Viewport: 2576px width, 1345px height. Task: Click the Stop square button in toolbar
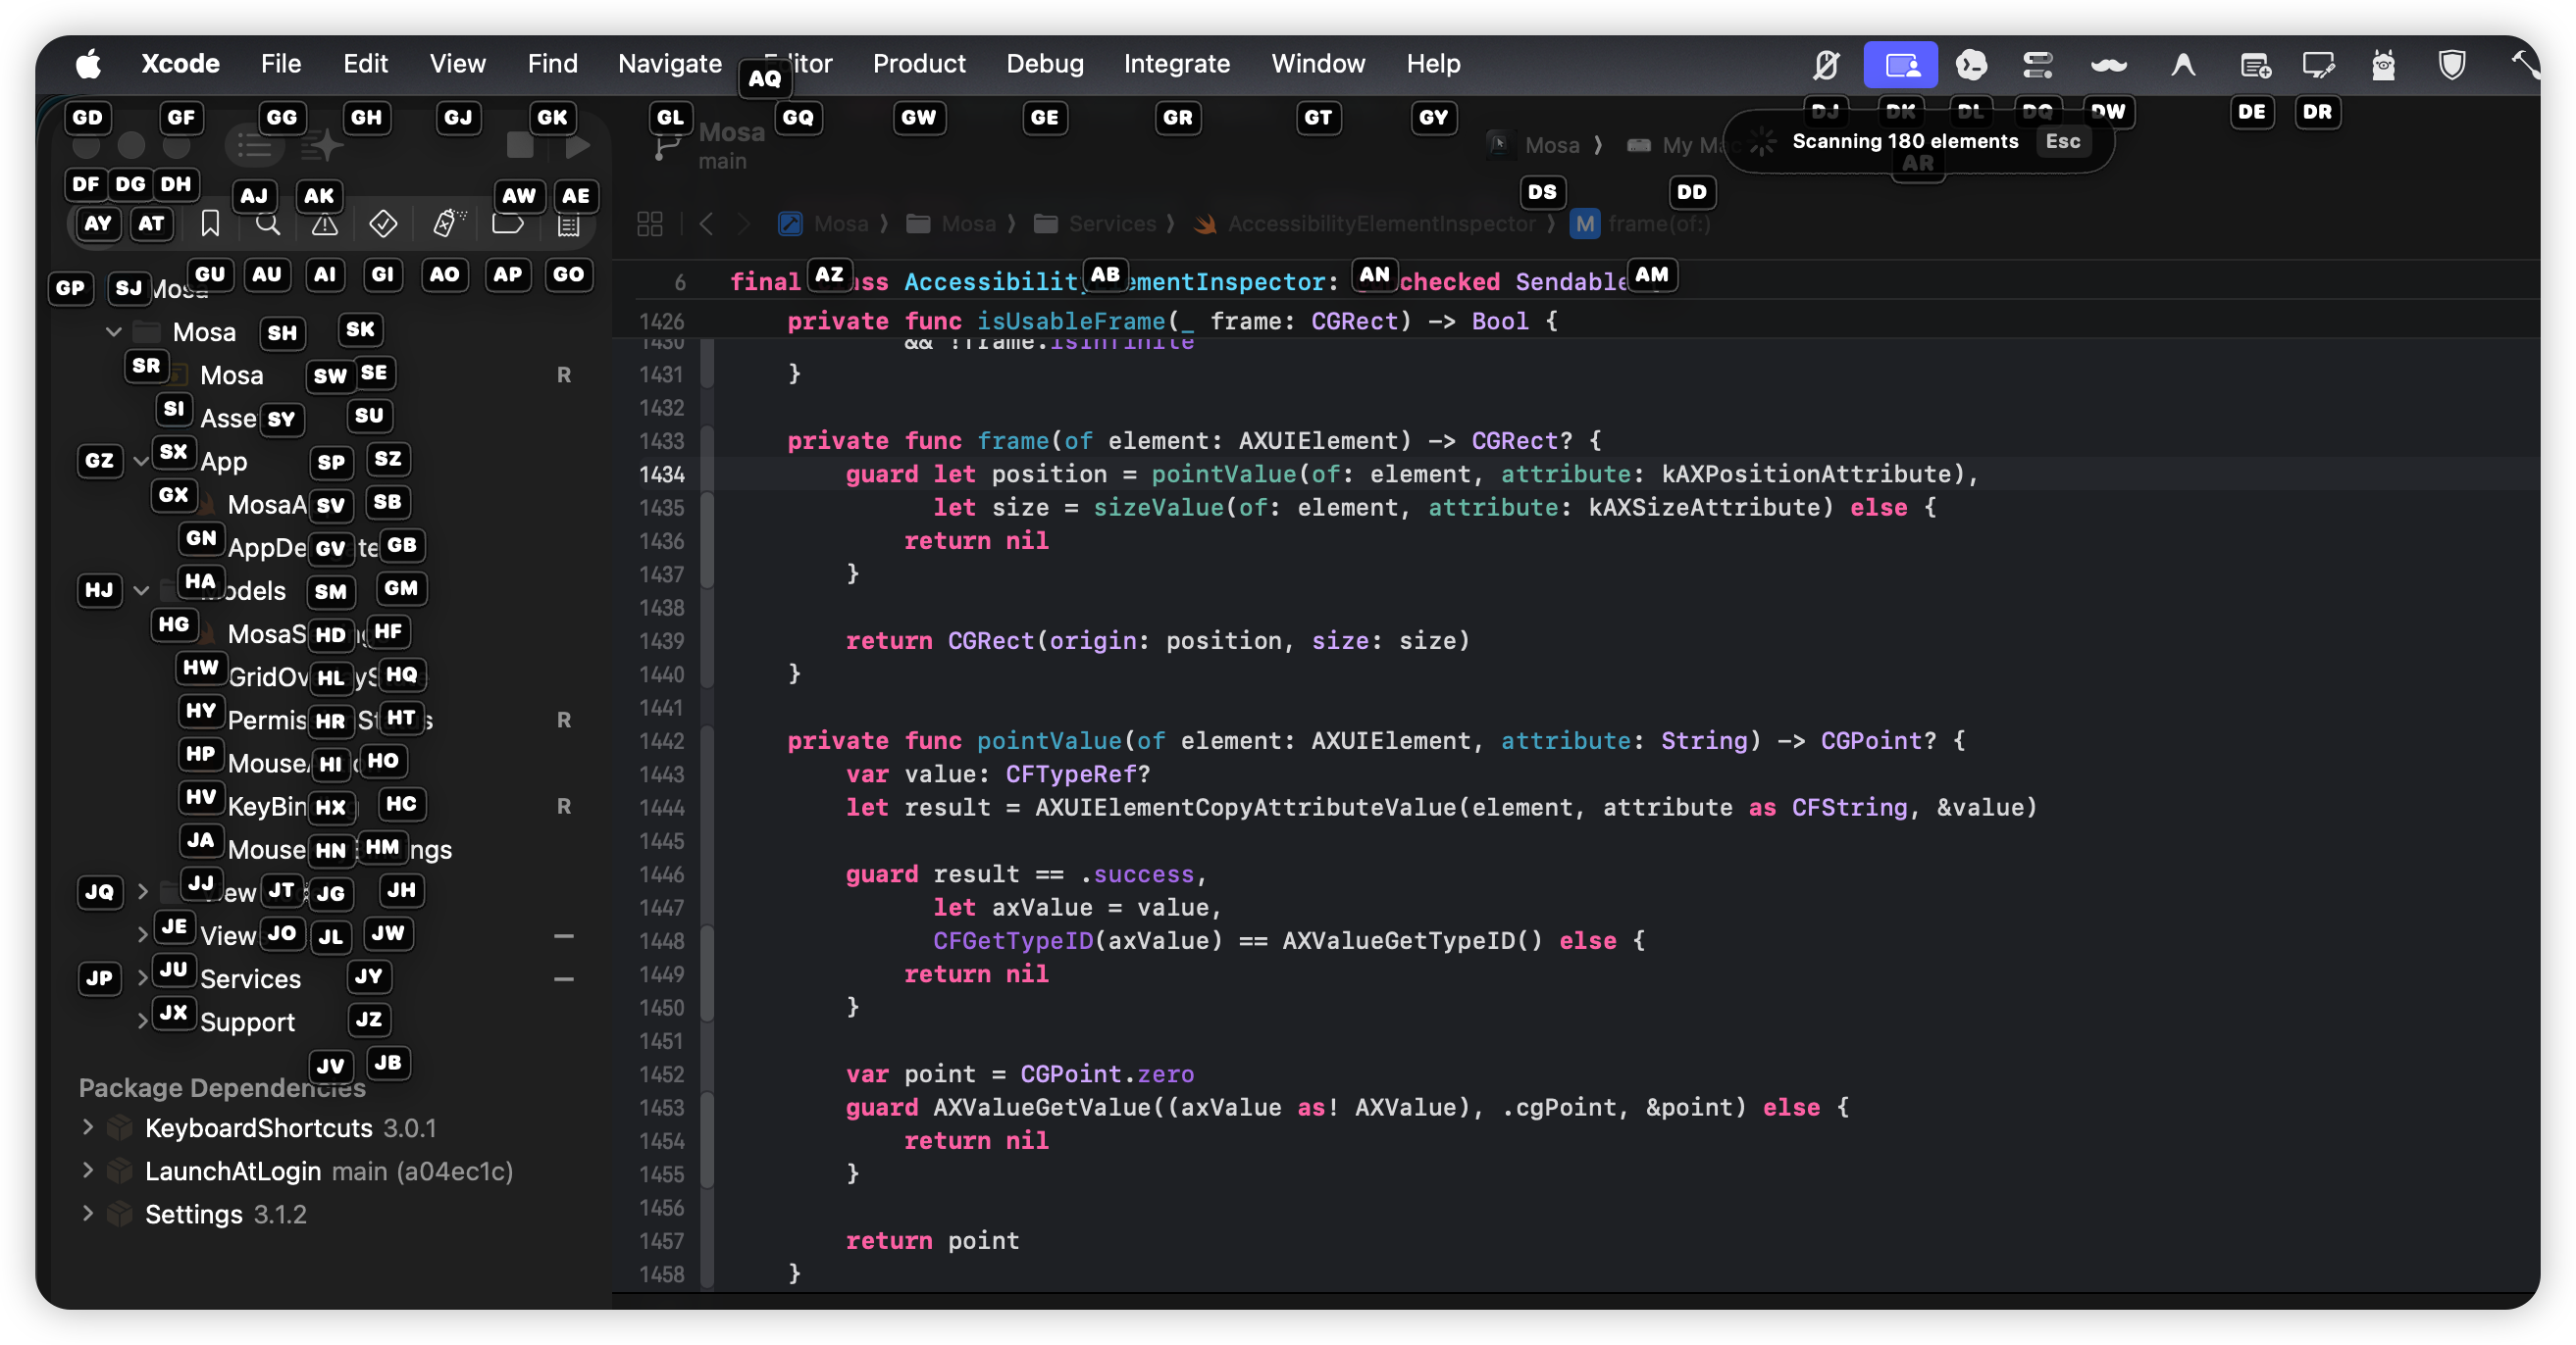tap(520, 146)
